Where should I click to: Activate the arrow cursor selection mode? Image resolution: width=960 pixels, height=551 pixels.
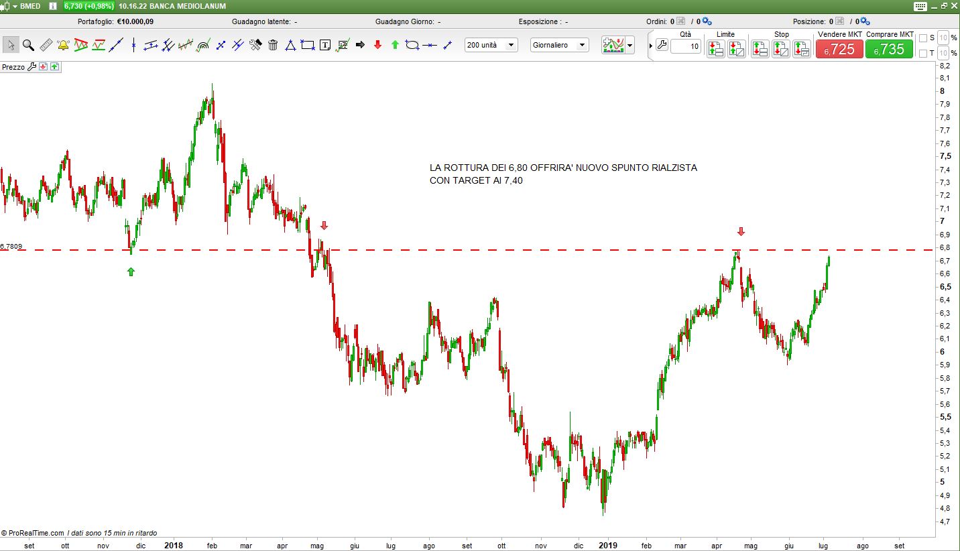[x=11, y=45]
